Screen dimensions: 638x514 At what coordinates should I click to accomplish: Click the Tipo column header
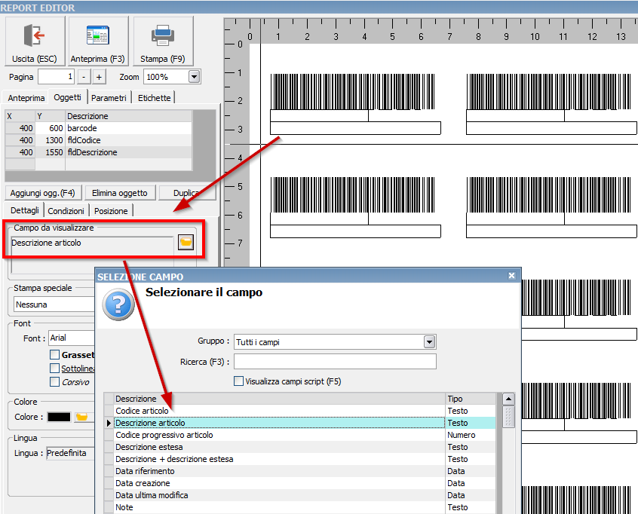471,399
